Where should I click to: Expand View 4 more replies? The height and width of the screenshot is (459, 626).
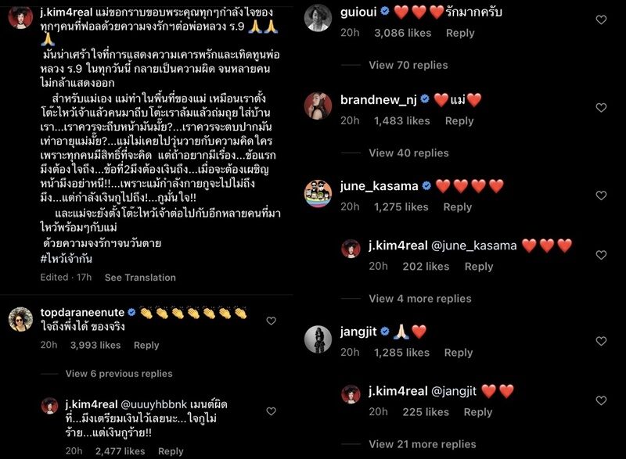tap(420, 298)
